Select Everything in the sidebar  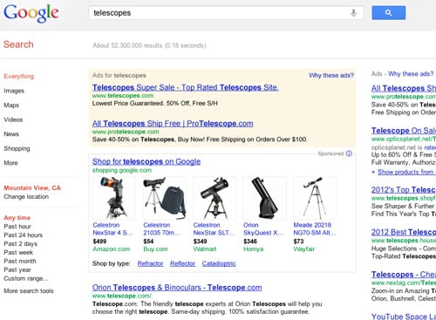pyautogui.click(x=19, y=77)
